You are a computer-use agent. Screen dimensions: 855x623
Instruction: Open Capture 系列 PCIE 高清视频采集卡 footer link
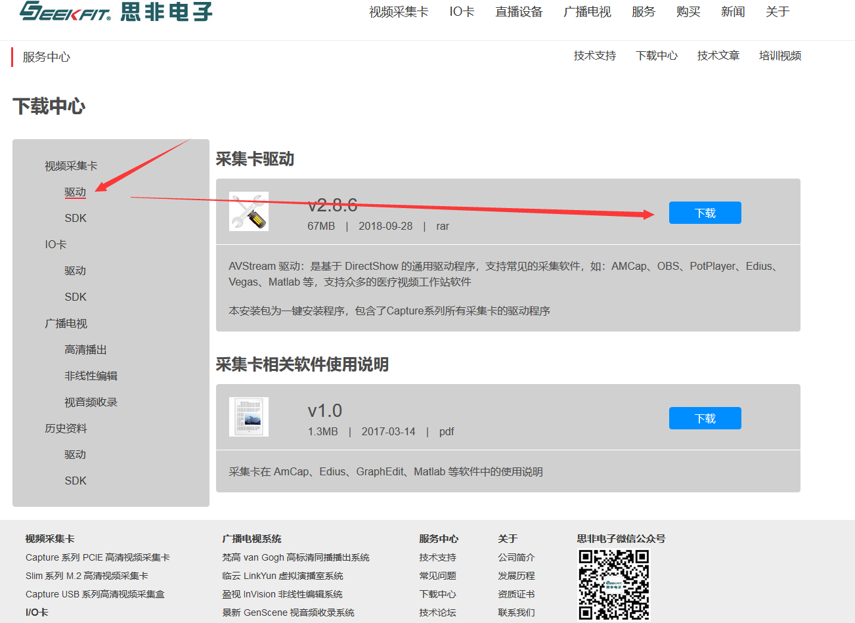(97, 557)
